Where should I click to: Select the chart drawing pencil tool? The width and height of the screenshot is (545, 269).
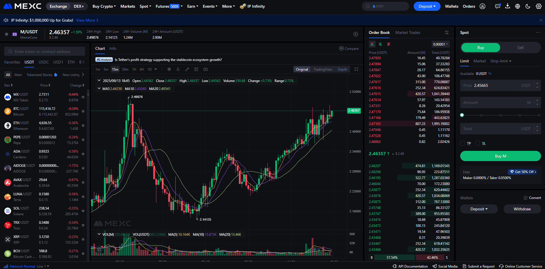(x=187, y=69)
